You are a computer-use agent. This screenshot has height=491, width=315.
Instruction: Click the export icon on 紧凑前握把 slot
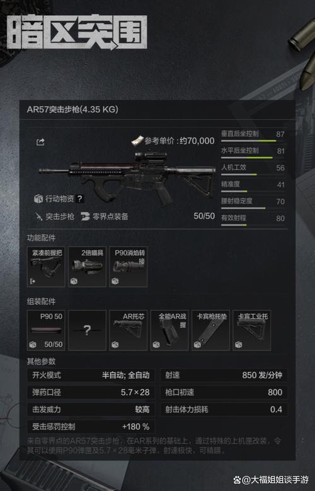pos(33,281)
